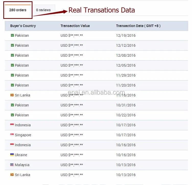This screenshot has width=192, height=185.
Task: Click Pakistan flag in 10/22/2016 row
Action: 12,115
